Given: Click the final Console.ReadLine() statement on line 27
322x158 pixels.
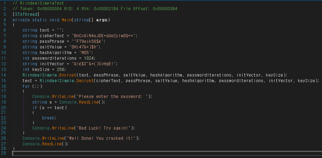Looking at the screenshot, I should tap(45, 144).
